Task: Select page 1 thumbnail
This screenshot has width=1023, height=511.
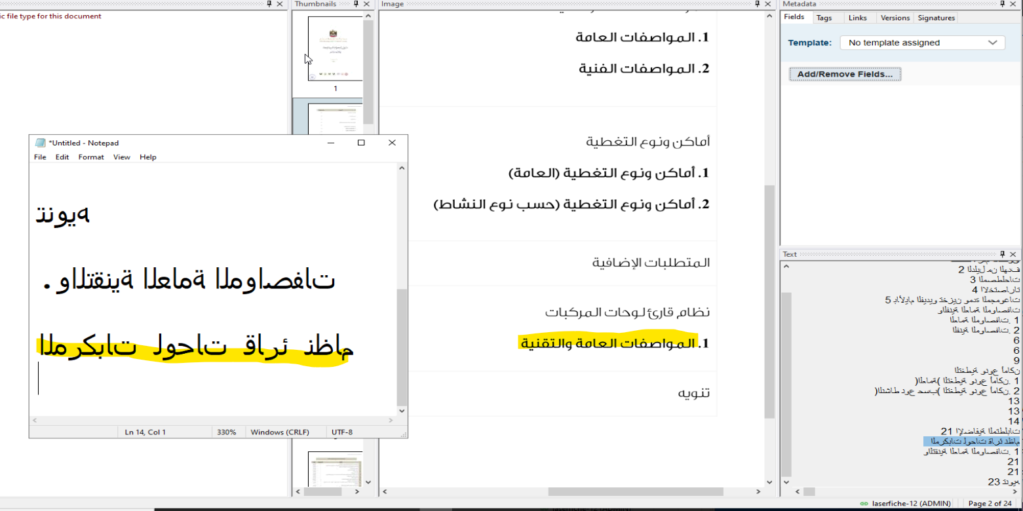Action: 335,48
